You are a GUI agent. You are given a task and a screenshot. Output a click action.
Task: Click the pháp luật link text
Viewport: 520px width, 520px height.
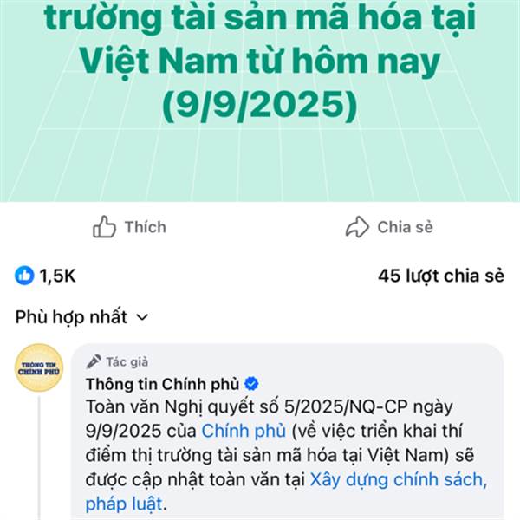(x=124, y=504)
